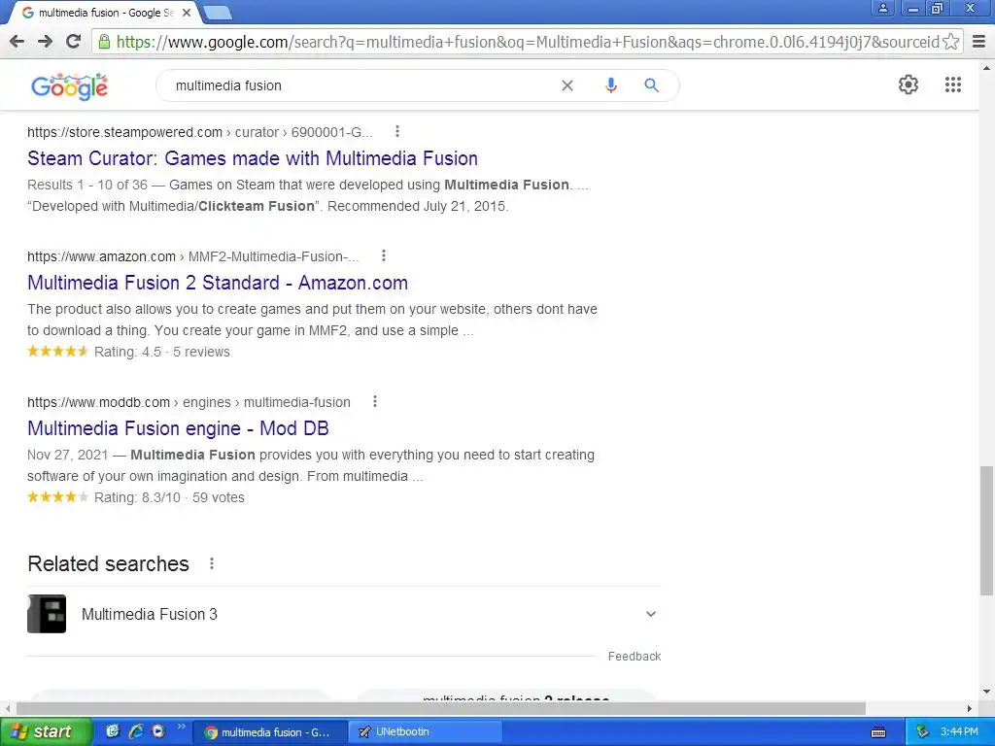Click the Related searches heading
Viewport: 995px width, 746px height.
pyautogui.click(x=109, y=563)
